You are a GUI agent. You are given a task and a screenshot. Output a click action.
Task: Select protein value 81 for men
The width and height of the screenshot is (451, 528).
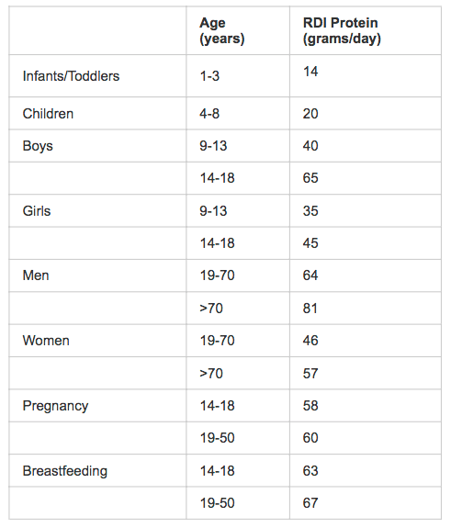pyautogui.click(x=310, y=309)
